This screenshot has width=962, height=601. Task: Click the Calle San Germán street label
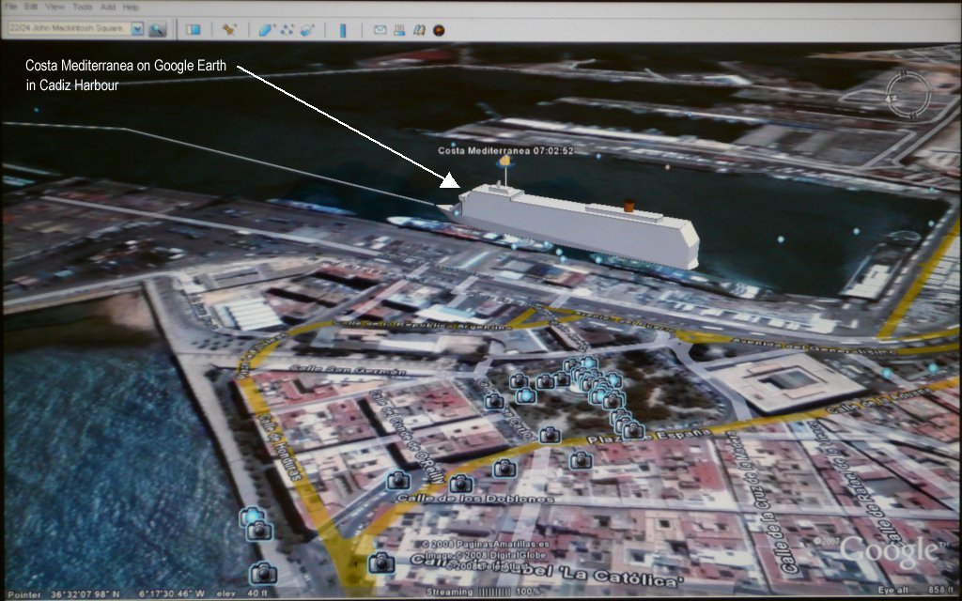tap(348, 370)
